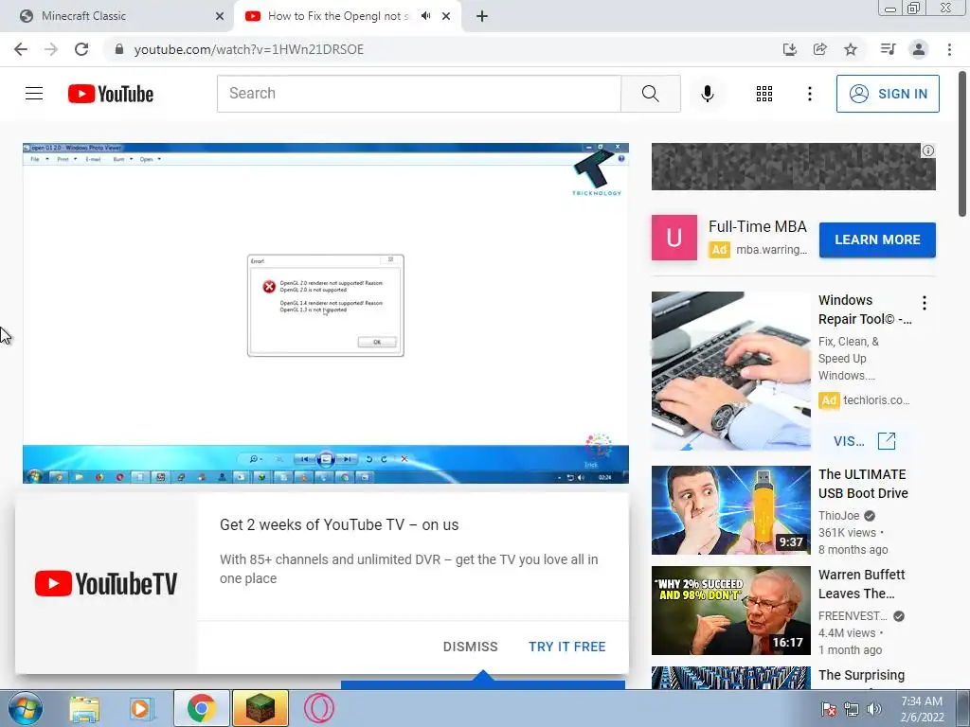Switch to Chrome in the taskbar
Viewport: 970px width, 727px height.
tap(202, 708)
